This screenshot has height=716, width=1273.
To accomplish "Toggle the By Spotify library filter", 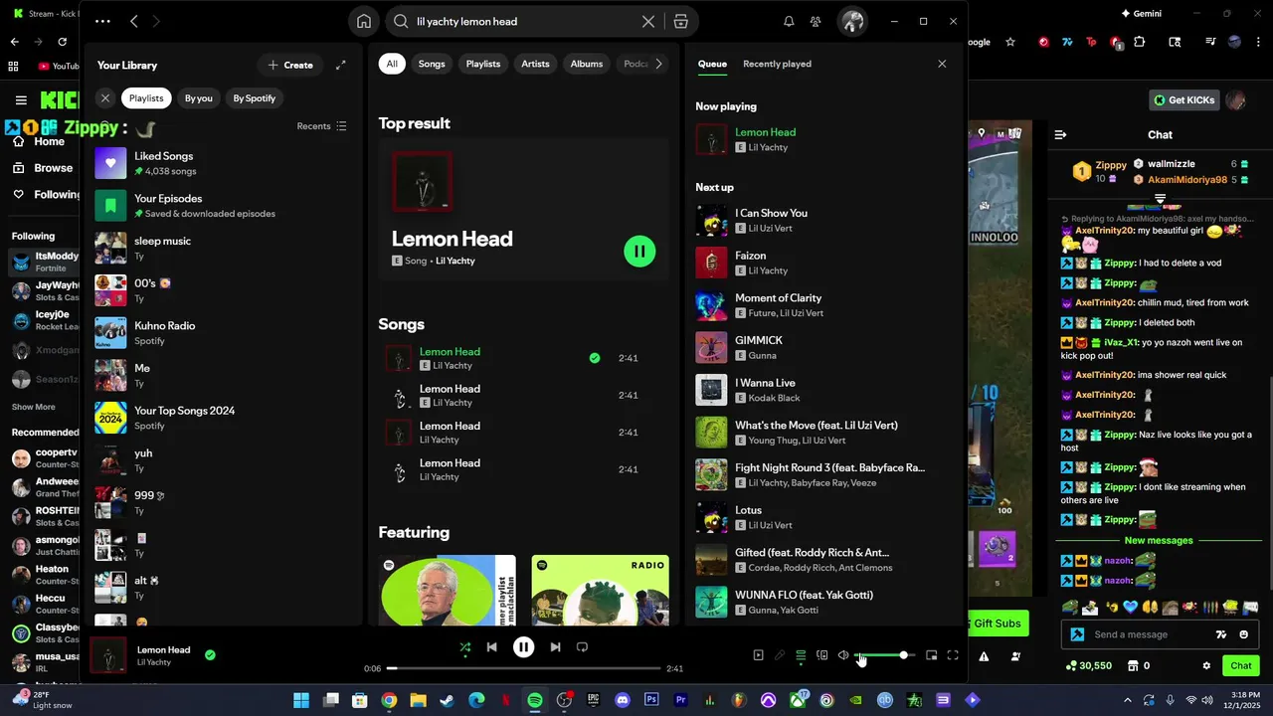I will [x=254, y=98].
